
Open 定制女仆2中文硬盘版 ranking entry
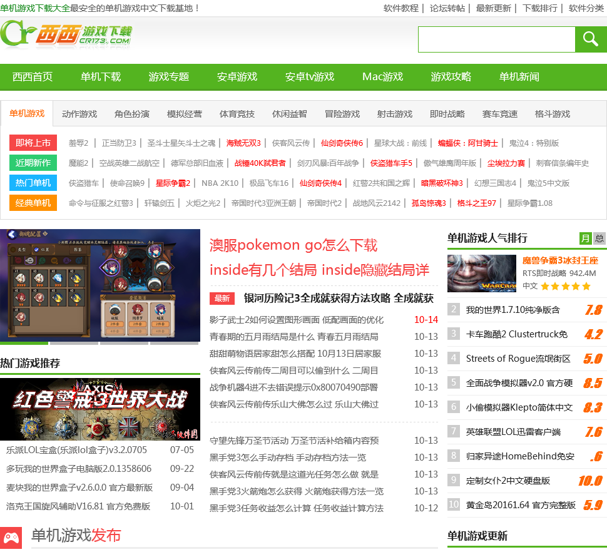(508, 481)
